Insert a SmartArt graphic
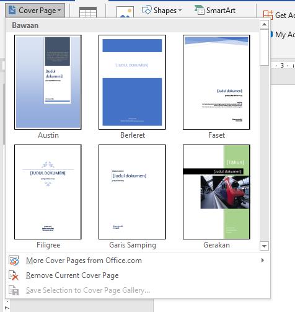Image resolution: width=295 pixels, height=312 pixels. pos(215,10)
